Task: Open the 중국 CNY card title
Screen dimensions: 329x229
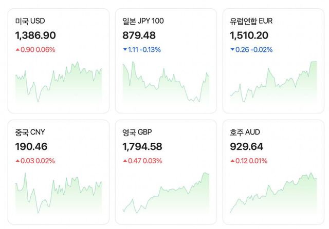Action: [x=30, y=132]
